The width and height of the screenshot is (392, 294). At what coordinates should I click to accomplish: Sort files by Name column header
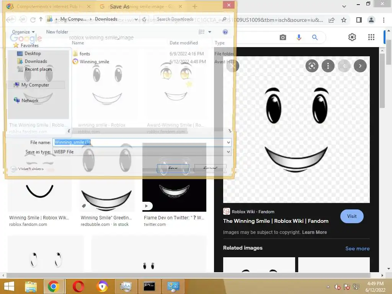click(x=78, y=43)
